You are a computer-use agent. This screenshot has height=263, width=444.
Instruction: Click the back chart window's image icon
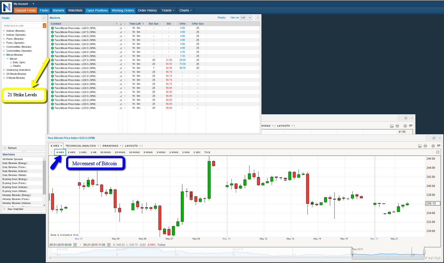click(x=392, y=126)
